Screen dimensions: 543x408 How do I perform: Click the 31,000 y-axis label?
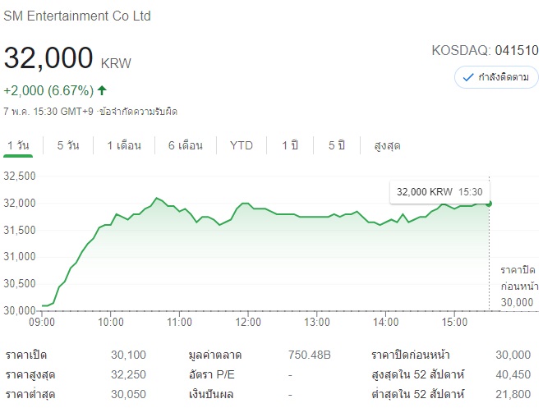coord(20,256)
